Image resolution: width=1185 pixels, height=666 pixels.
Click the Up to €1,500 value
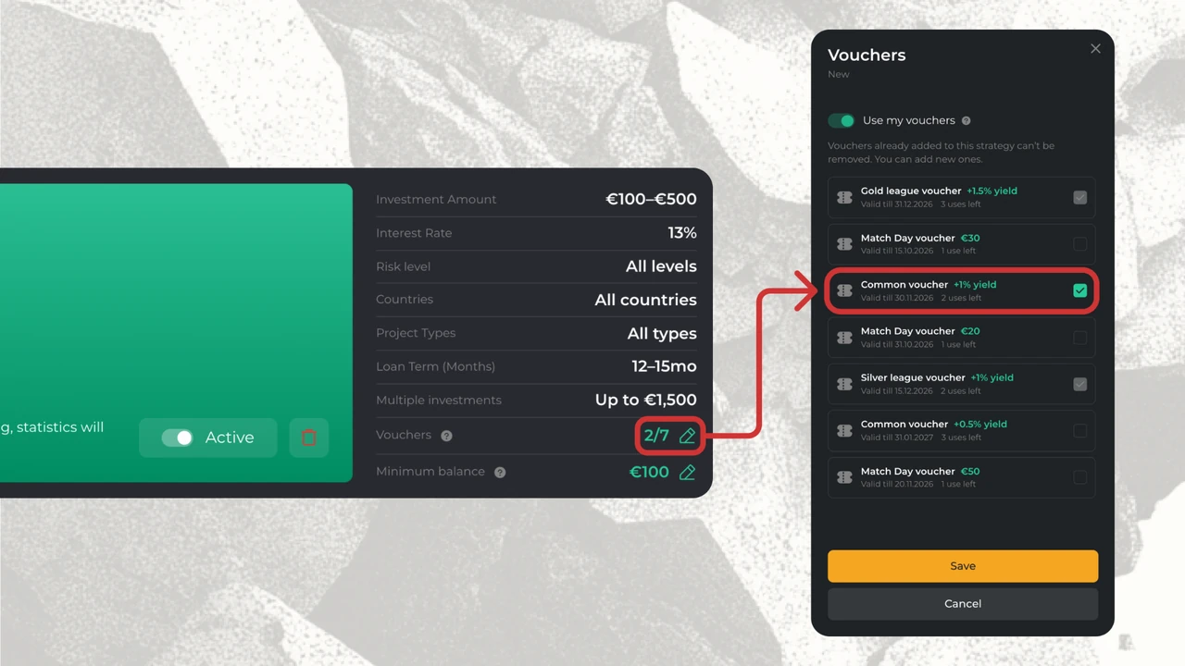(646, 401)
